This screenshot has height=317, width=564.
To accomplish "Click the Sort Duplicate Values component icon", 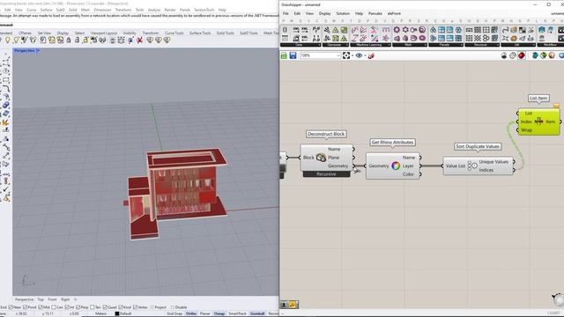I will coord(472,166).
